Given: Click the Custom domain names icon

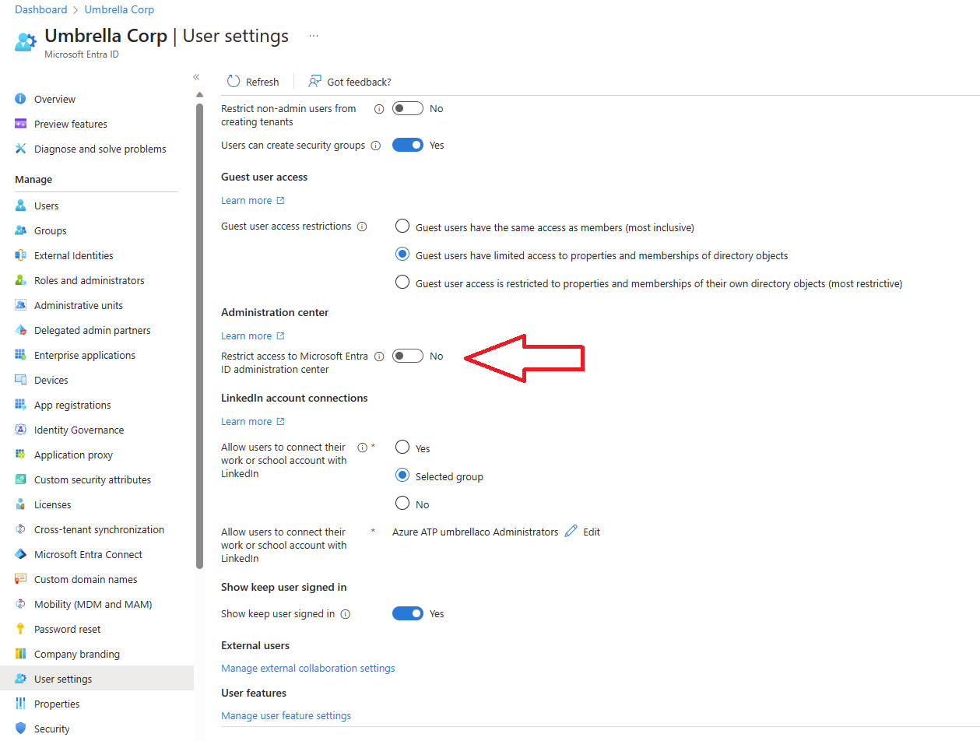Looking at the screenshot, I should 21,579.
